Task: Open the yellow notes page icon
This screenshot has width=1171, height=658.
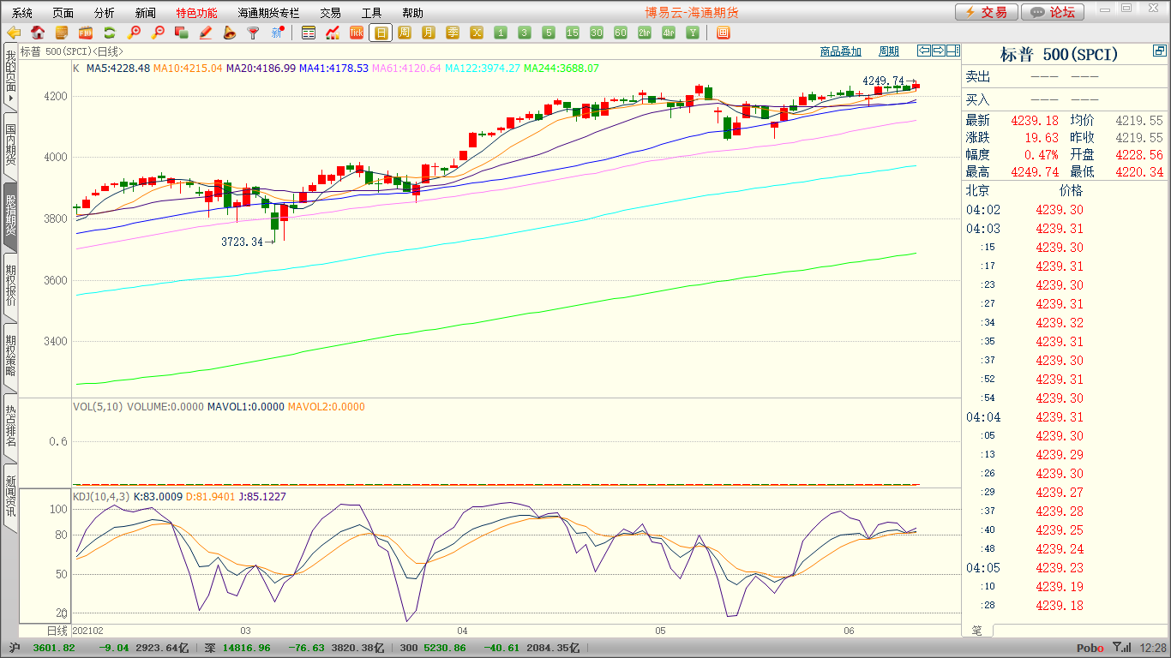Action: (x=62, y=33)
